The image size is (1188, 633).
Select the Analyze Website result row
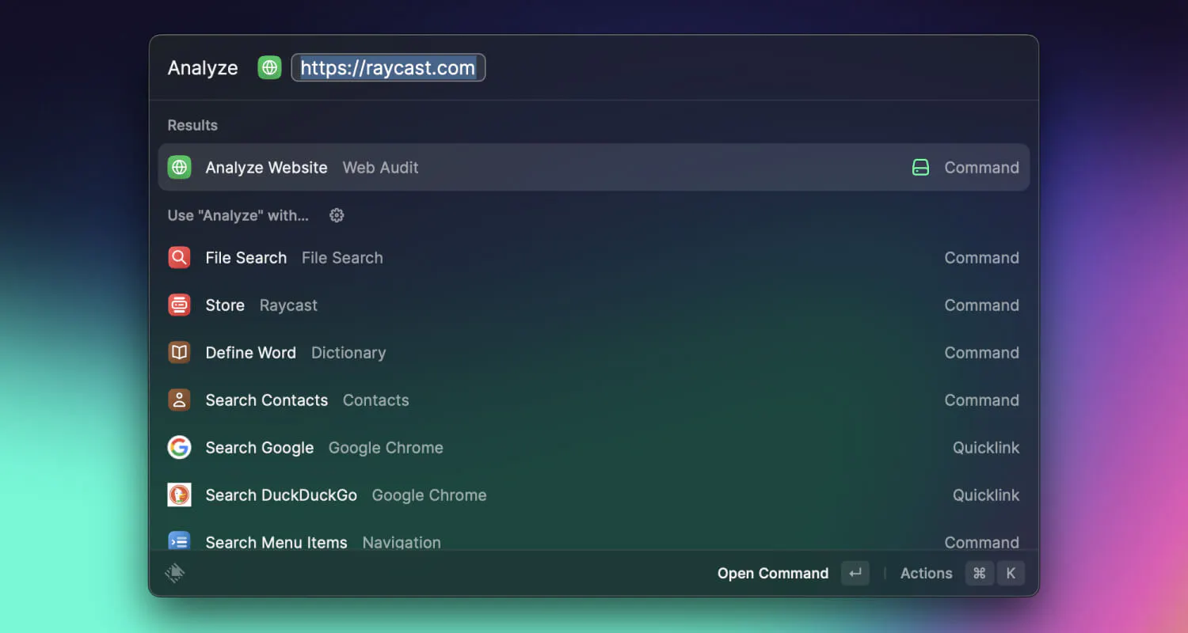[594, 167]
